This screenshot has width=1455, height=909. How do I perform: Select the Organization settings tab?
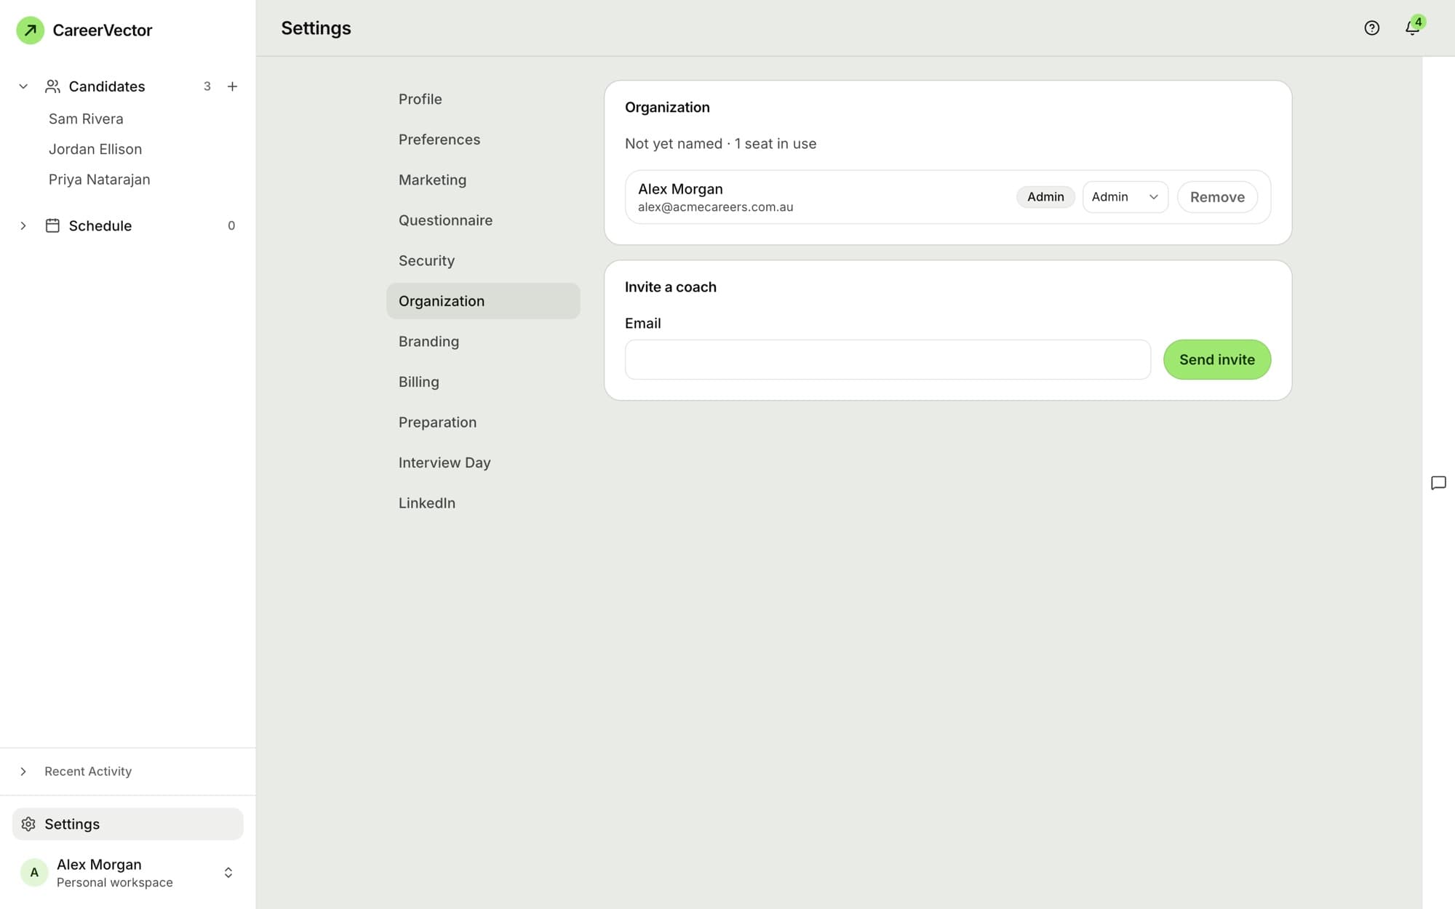click(483, 301)
